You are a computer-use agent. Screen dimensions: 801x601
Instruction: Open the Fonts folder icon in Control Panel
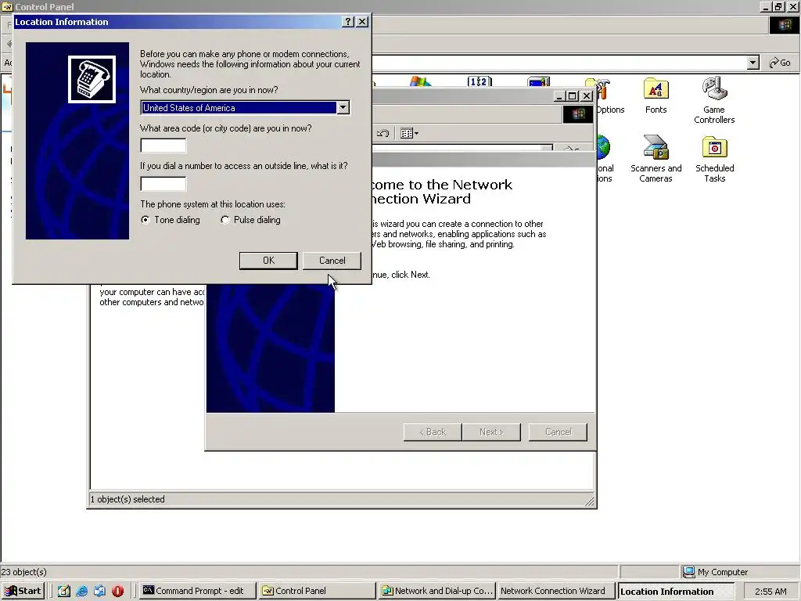[656, 89]
